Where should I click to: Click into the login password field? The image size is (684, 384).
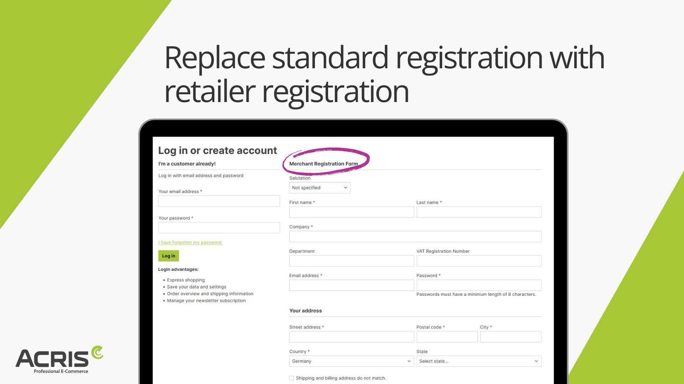219,228
